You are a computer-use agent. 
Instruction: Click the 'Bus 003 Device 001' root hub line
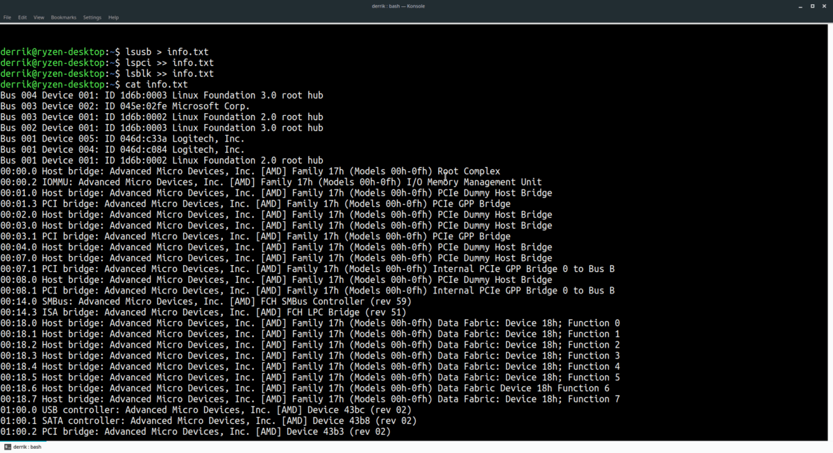162,117
